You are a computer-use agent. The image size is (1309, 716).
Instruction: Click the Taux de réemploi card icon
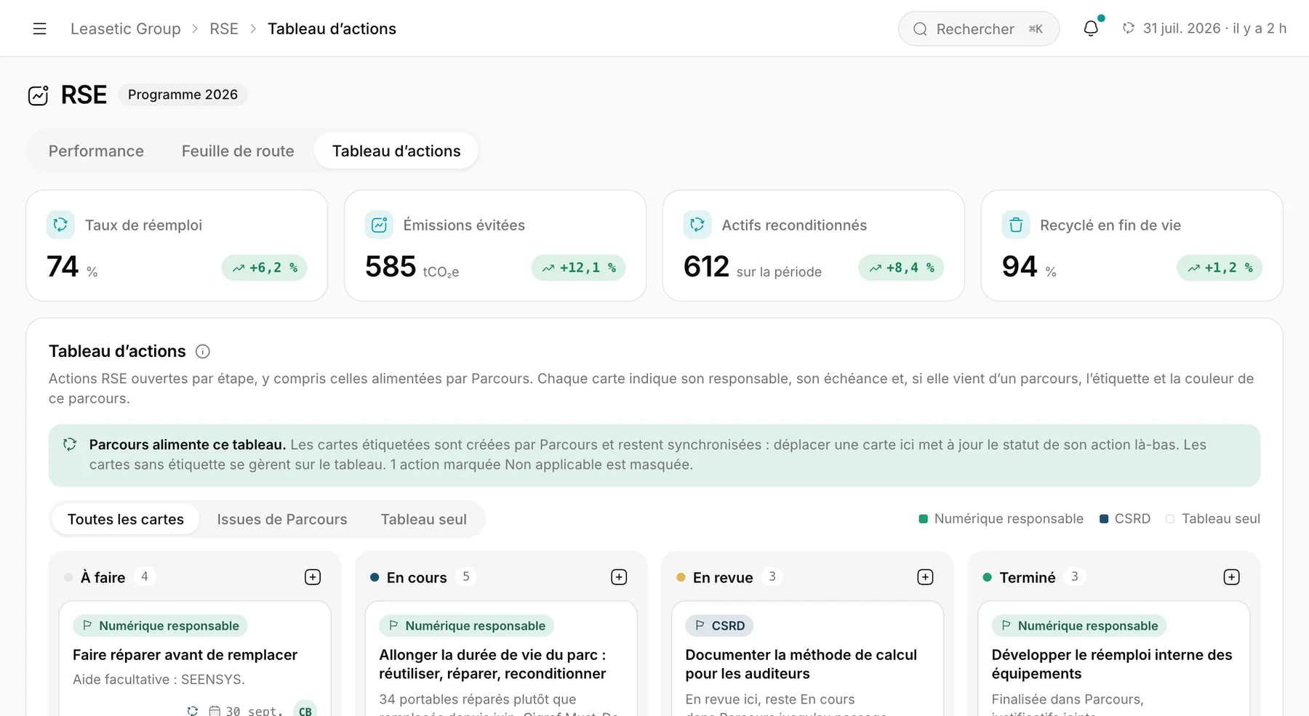(60, 225)
